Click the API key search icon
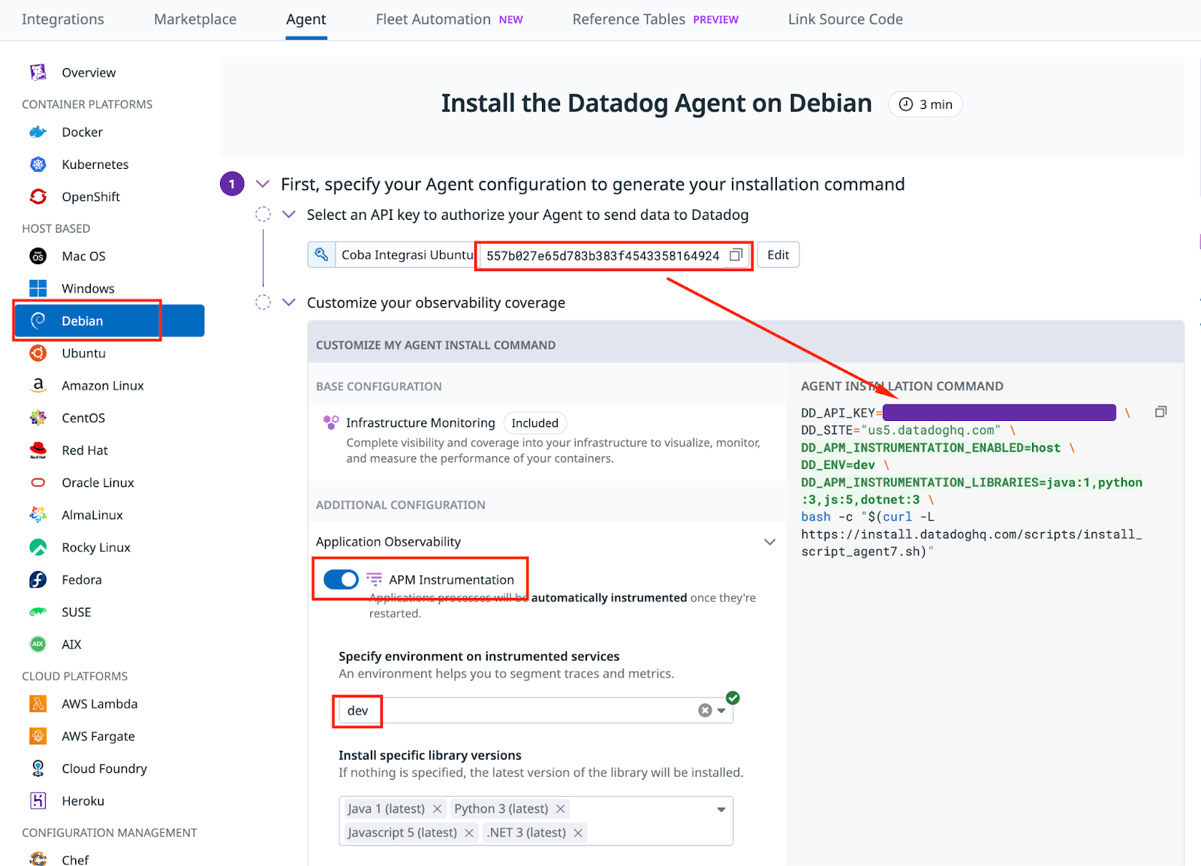 click(321, 255)
